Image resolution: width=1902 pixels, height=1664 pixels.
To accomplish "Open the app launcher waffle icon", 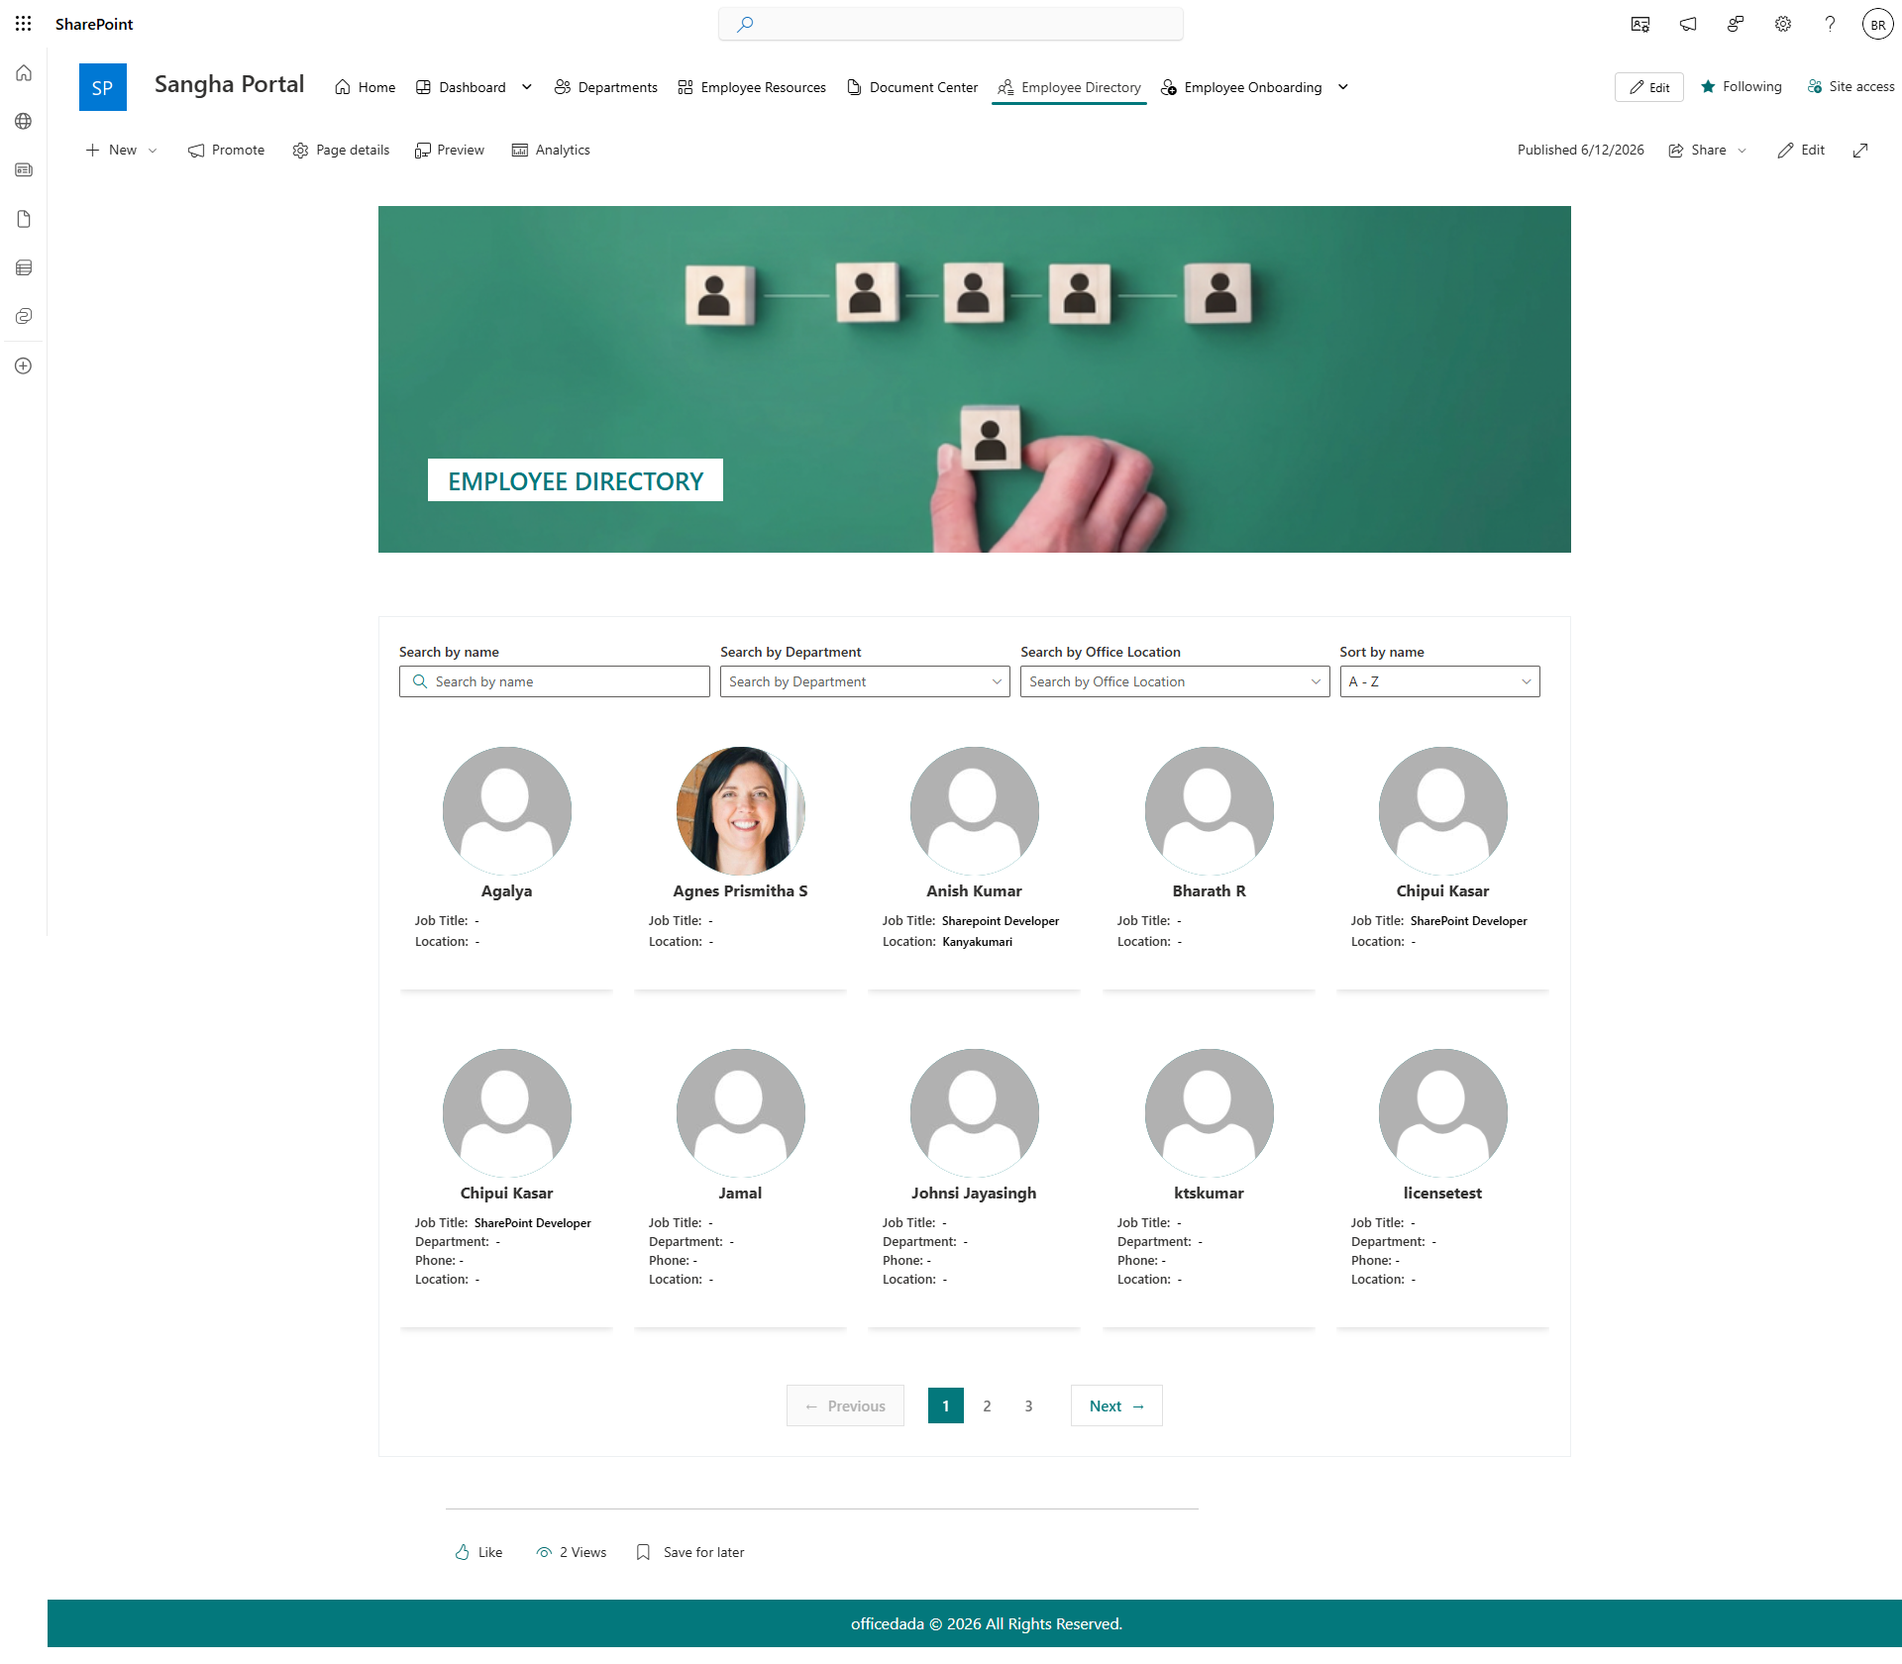I will coord(24,24).
